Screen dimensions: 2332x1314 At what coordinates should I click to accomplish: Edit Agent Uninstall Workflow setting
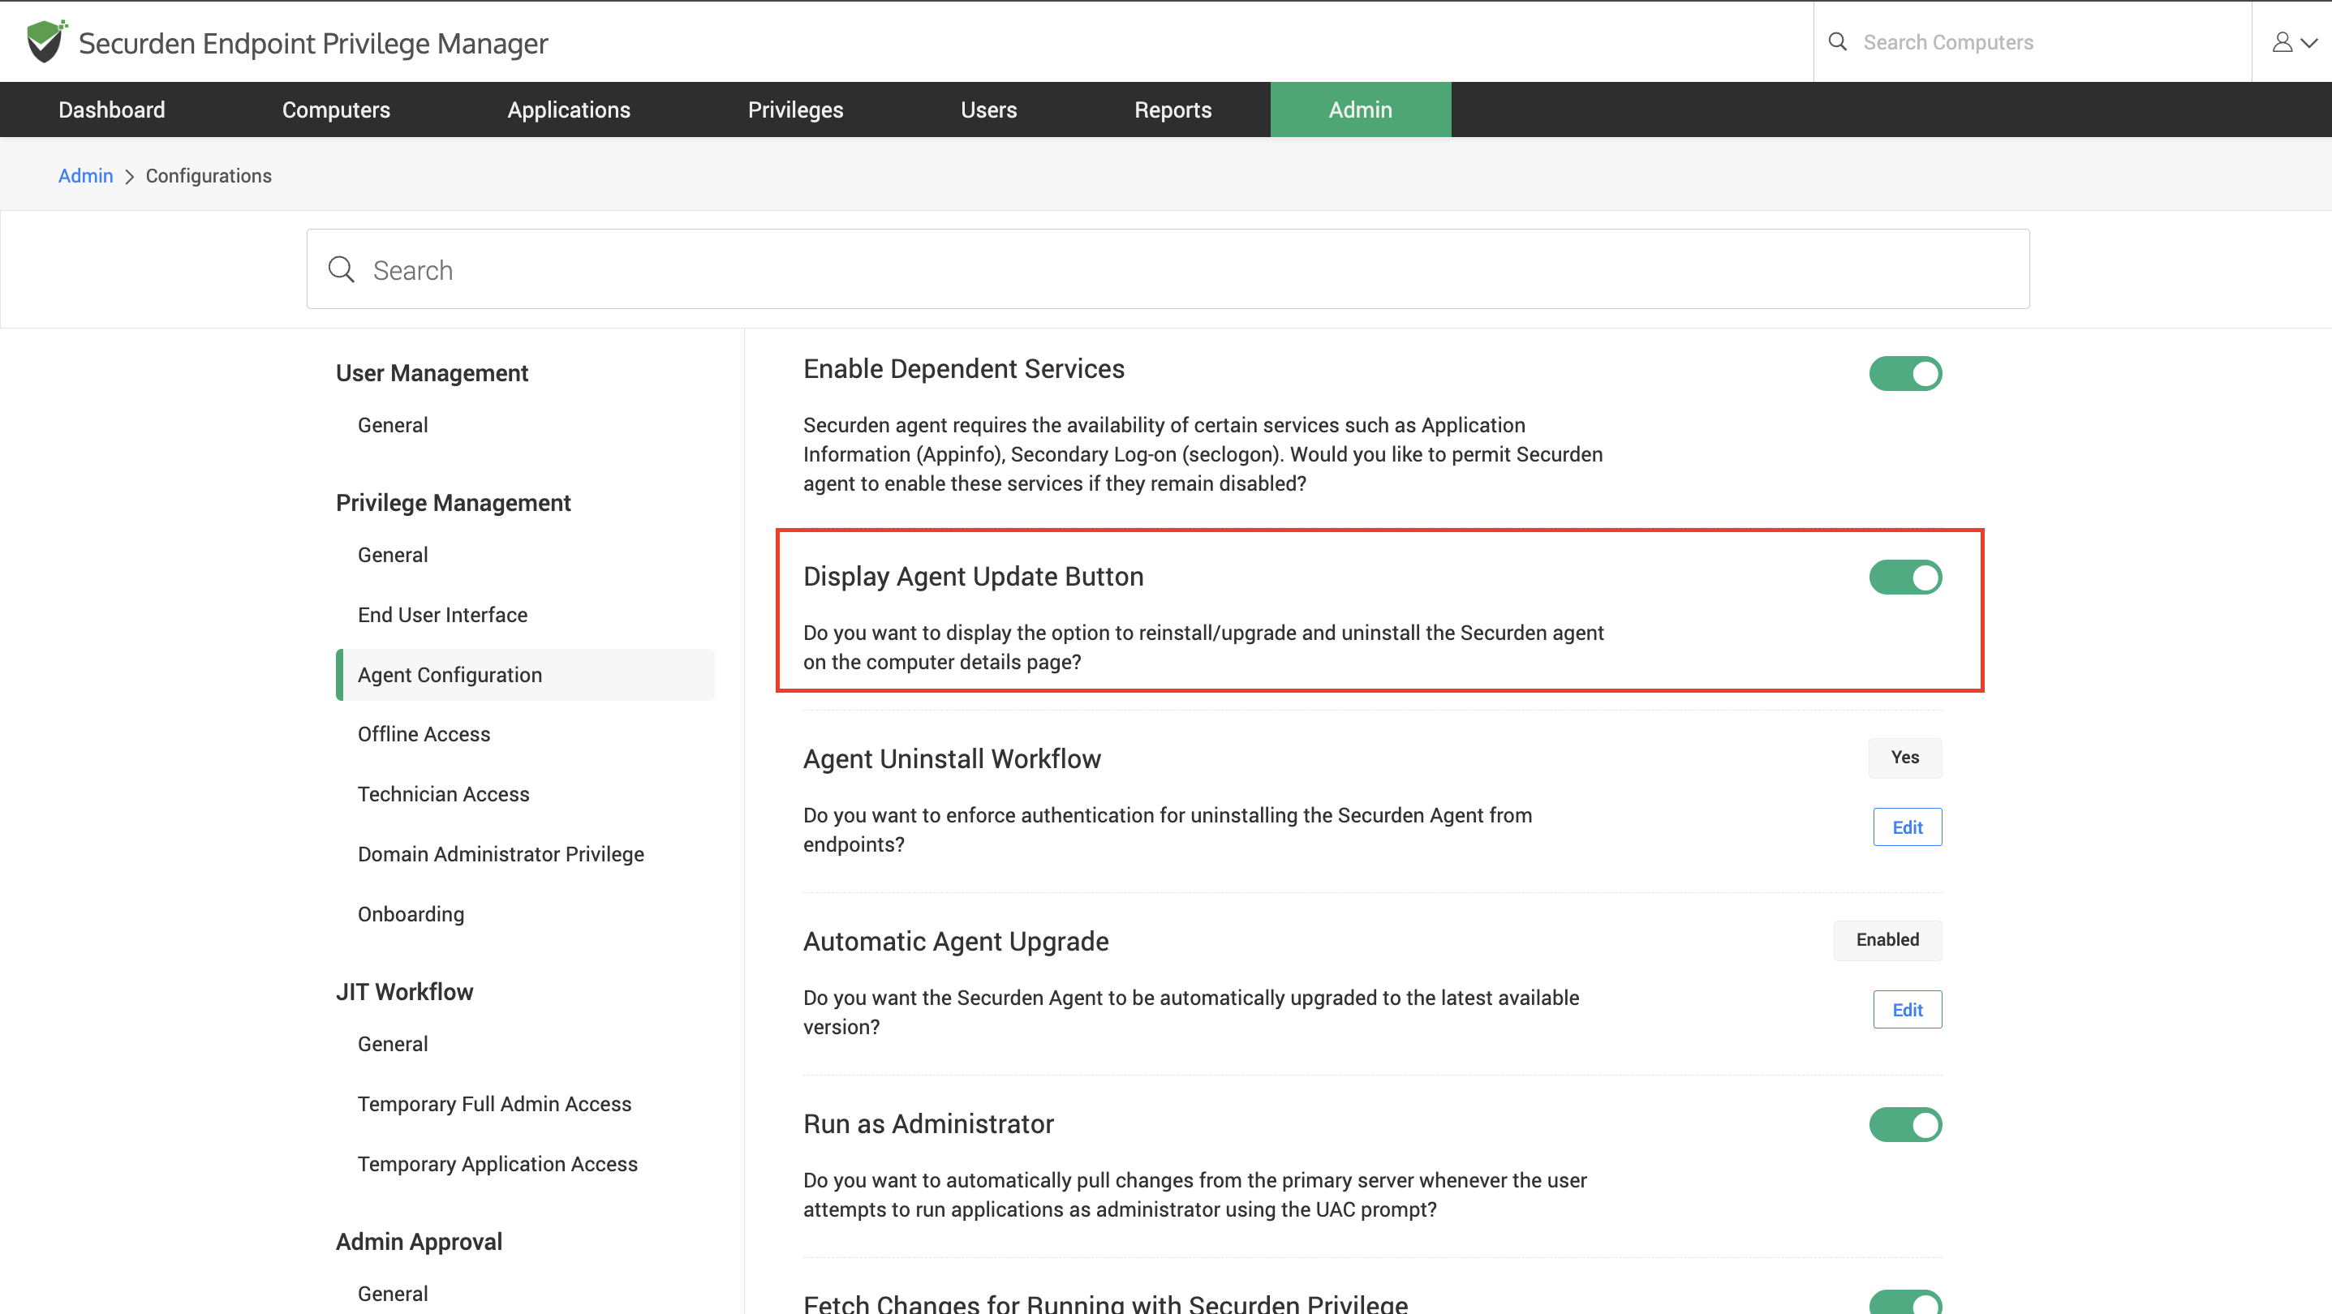pos(1908,827)
